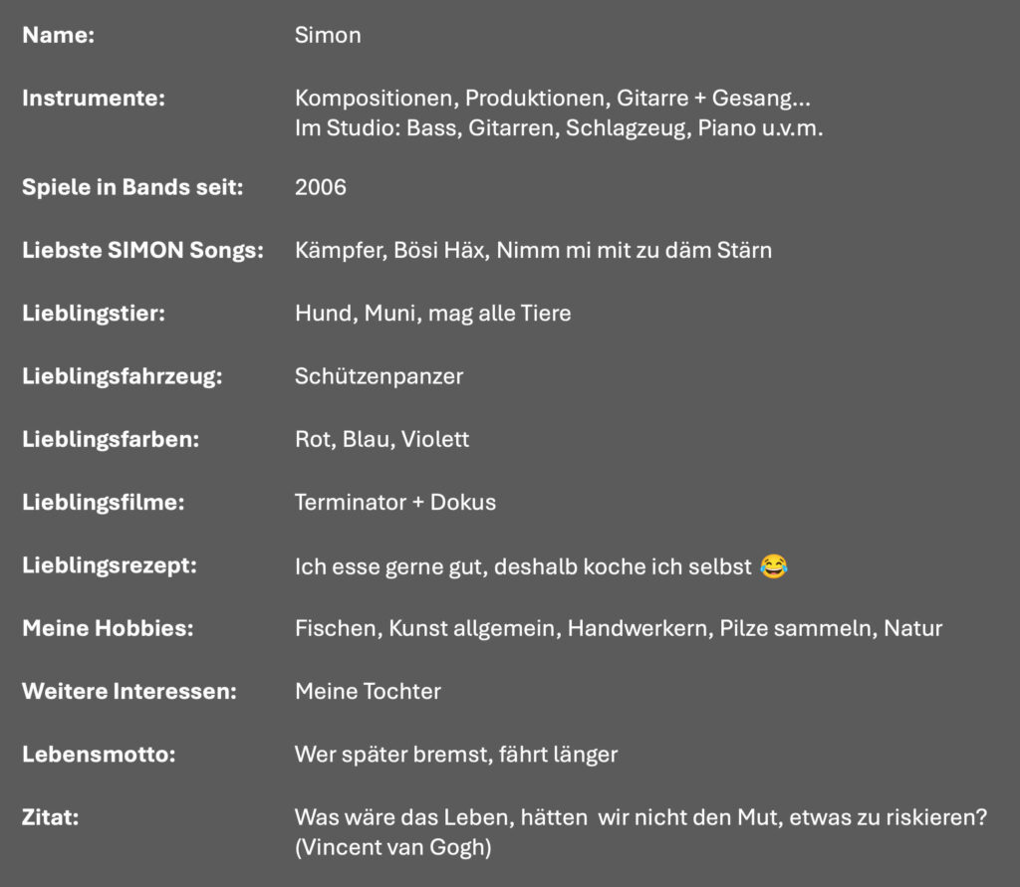
Task: Click the 'Lieblingsrezept:' label
Action: pos(110,565)
